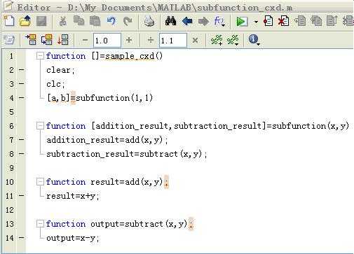Multiply value with the times button
The width and height of the screenshot is (354, 254).
click(195, 41)
